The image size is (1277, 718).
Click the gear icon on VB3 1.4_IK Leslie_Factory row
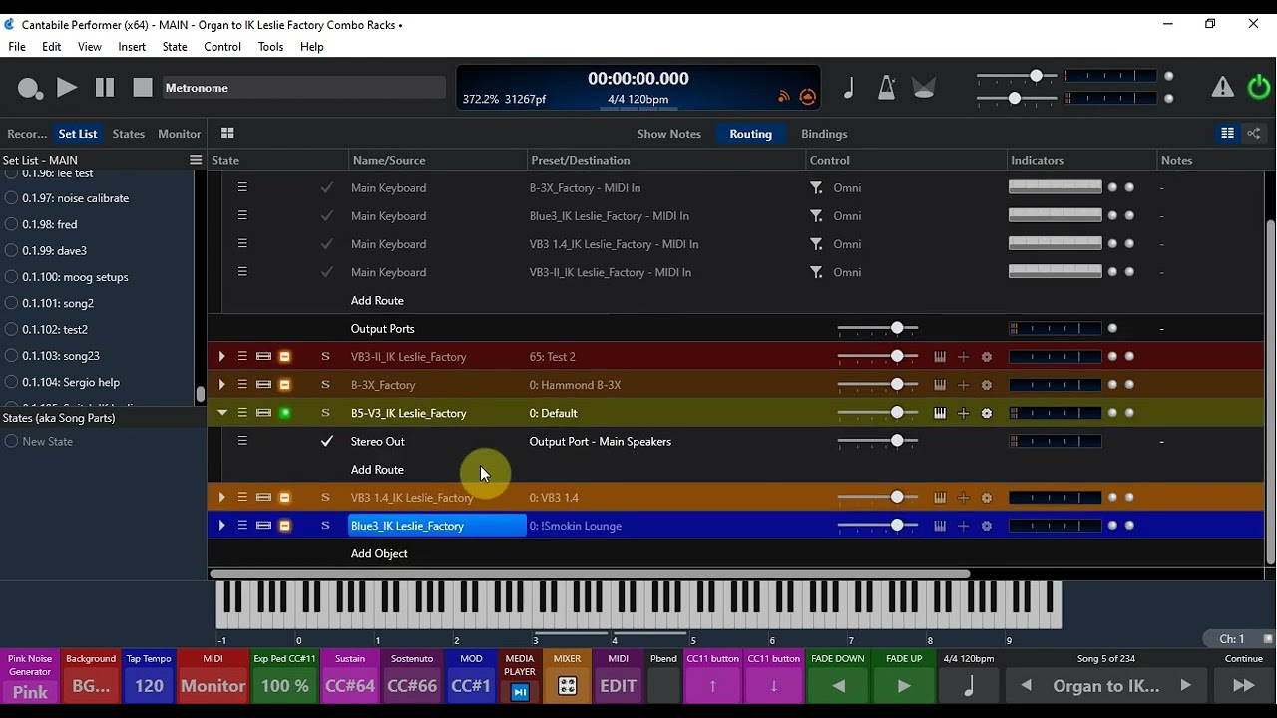click(x=987, y=498)
